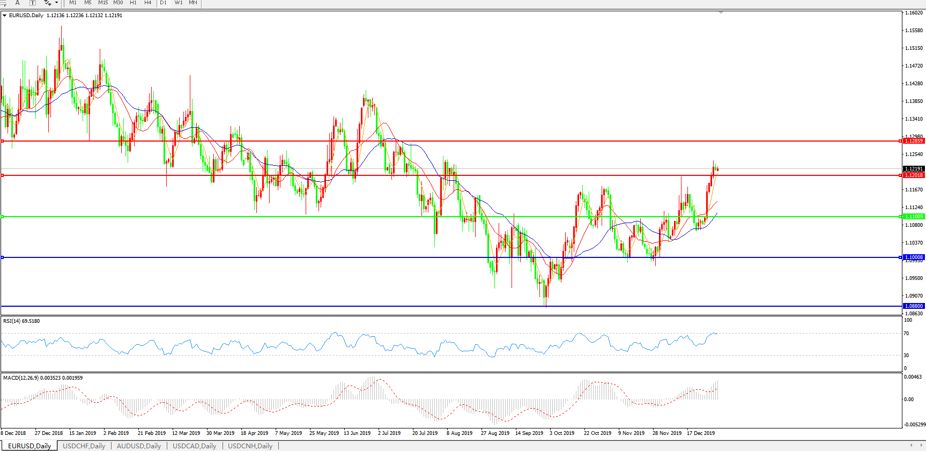926x451 pixels.
Task: Select the Text (A) drawing tool
Action: pos(17,3)
